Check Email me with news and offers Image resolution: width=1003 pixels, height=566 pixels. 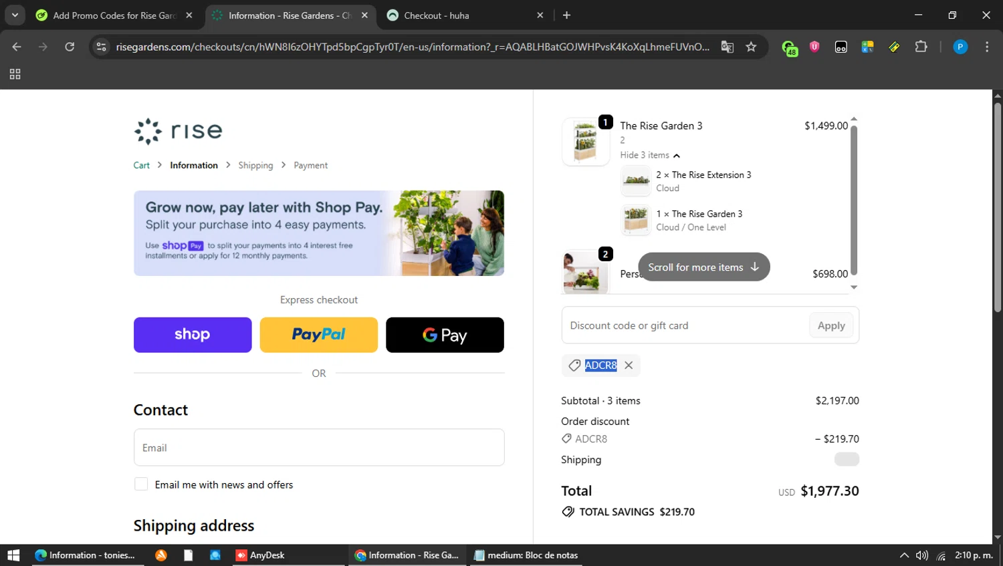pos(141,484)
